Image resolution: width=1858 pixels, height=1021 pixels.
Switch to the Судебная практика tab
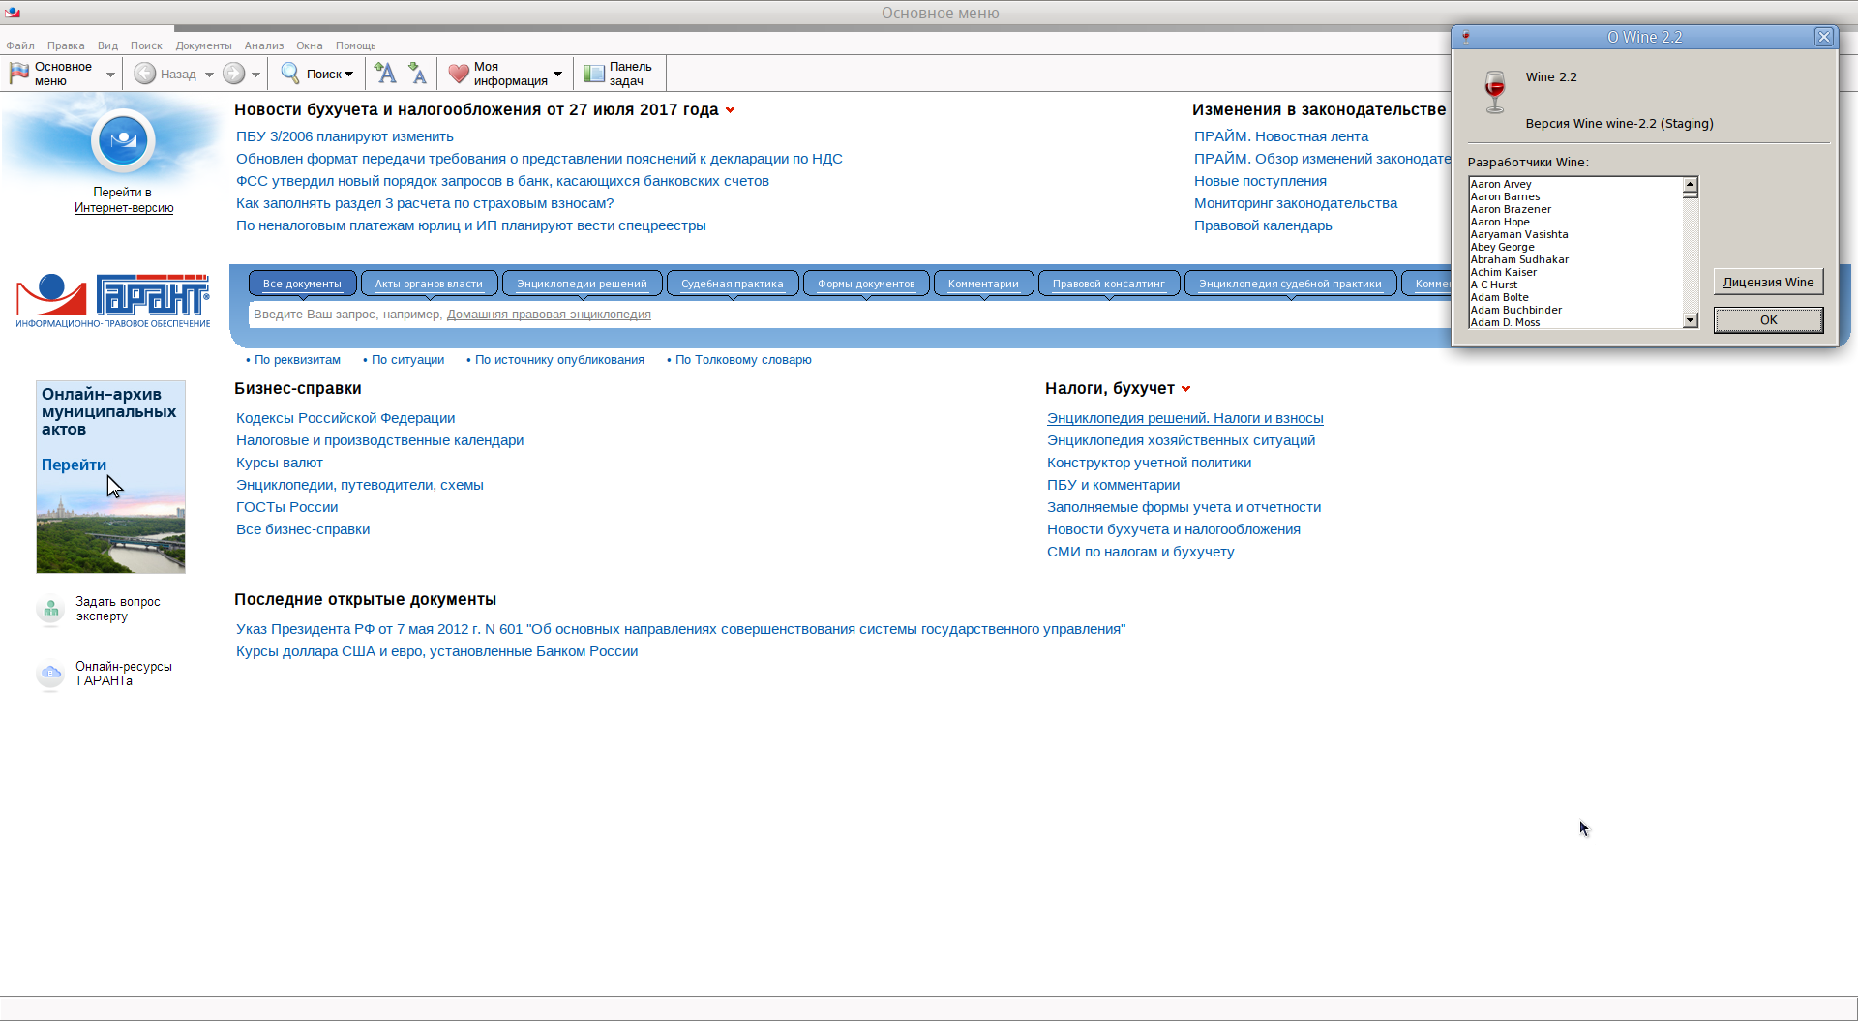[x=733, y=284]
